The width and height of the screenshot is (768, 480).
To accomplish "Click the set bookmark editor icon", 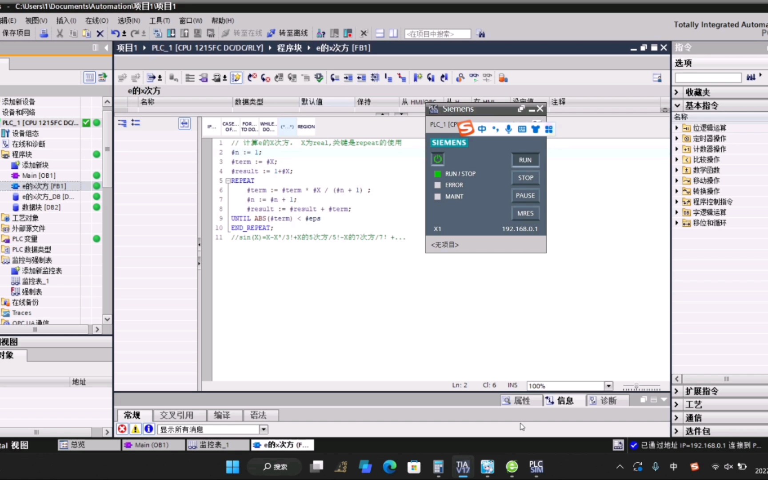I will pos(417,78).
